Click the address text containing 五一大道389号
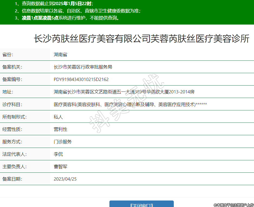254x207 pixels. pos(124,92)
